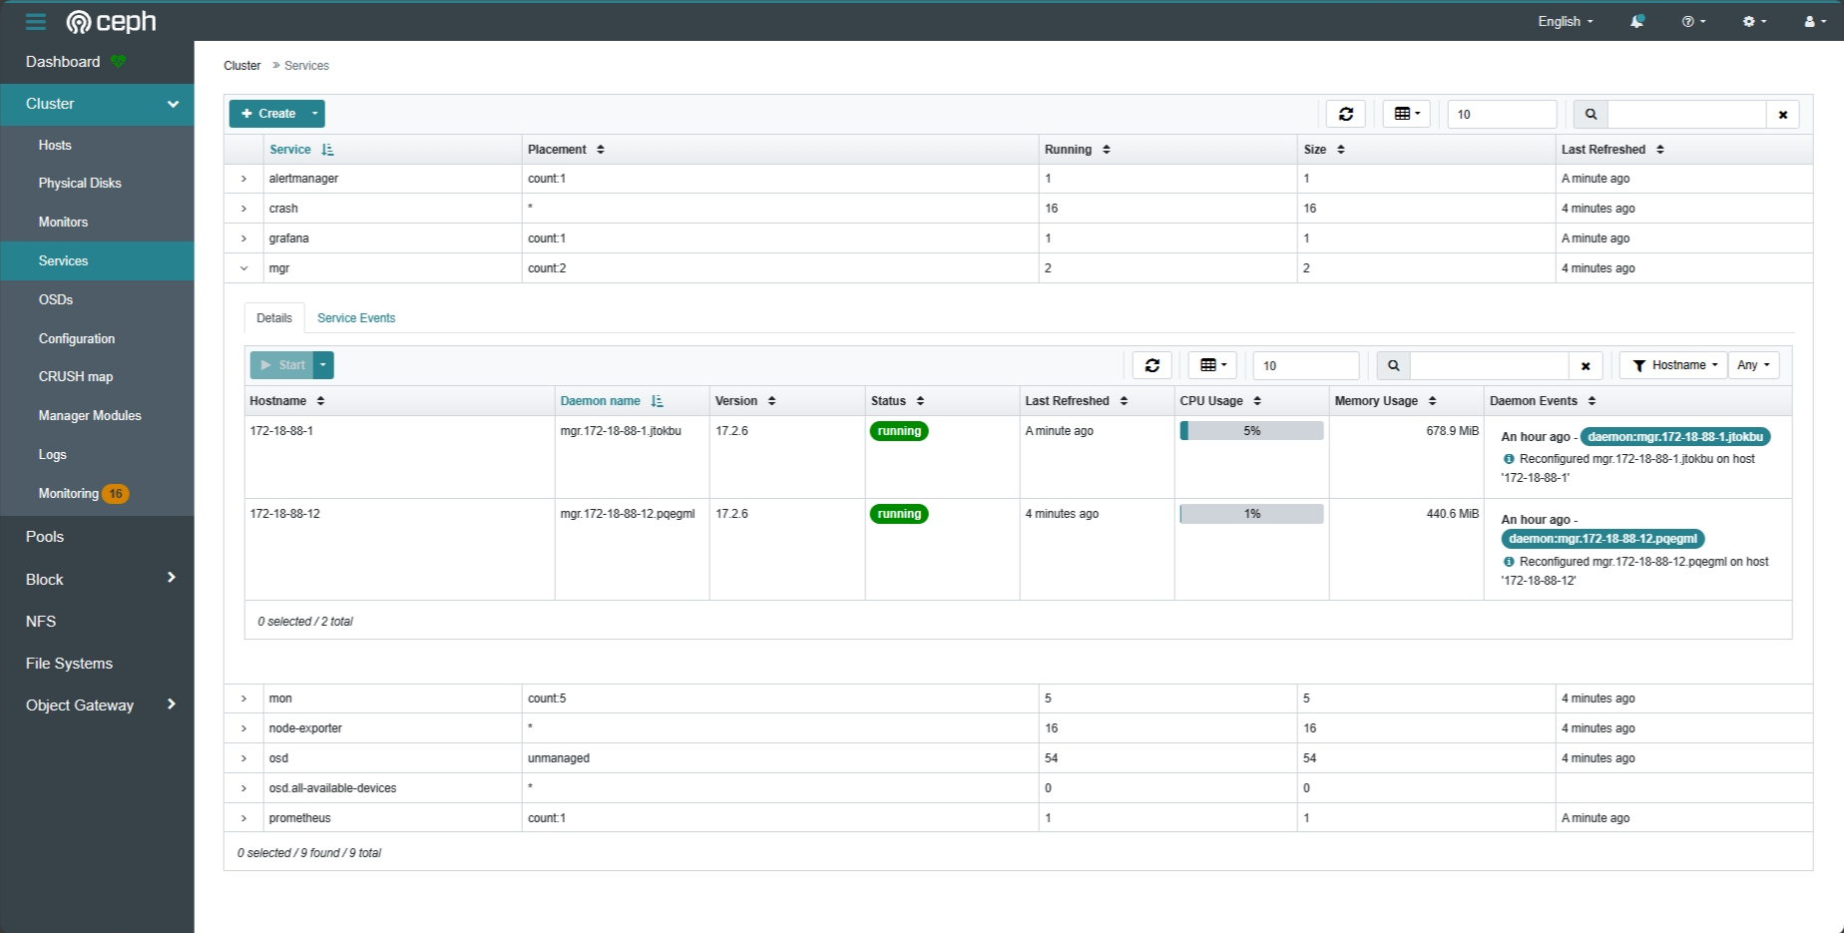Image resolution: width=1844 pixels, height=933 pixels.
Task: Sort daemons by Status column
Action: point(897,401)
